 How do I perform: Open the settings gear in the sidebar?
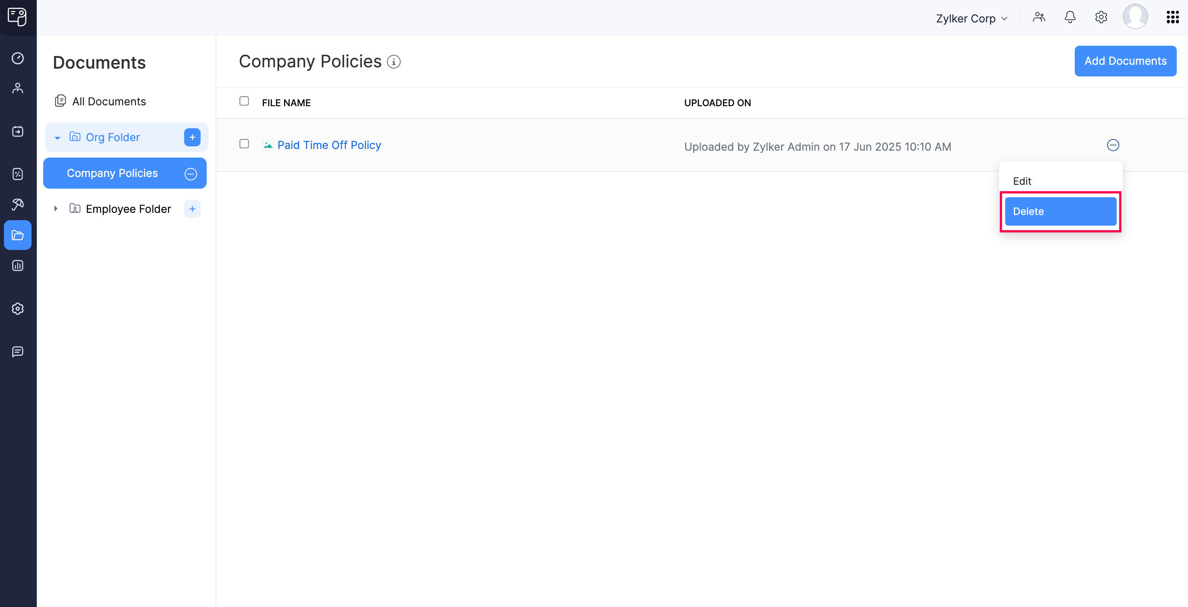pos(18,309)
